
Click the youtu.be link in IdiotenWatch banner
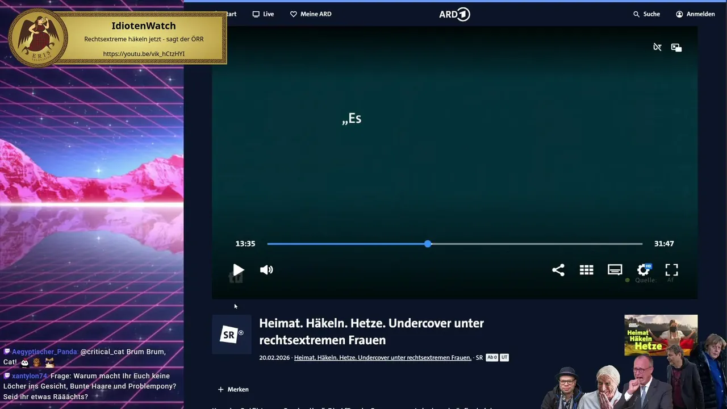tap(144, 54)
